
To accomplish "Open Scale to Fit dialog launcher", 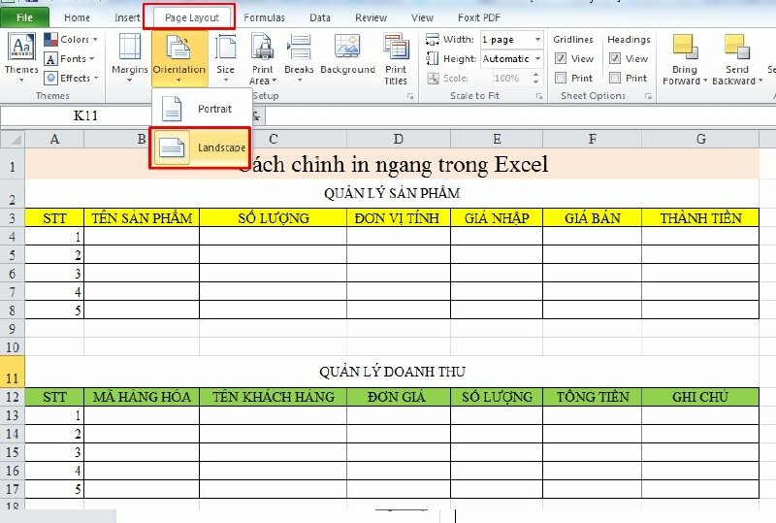I will (539, 96).
